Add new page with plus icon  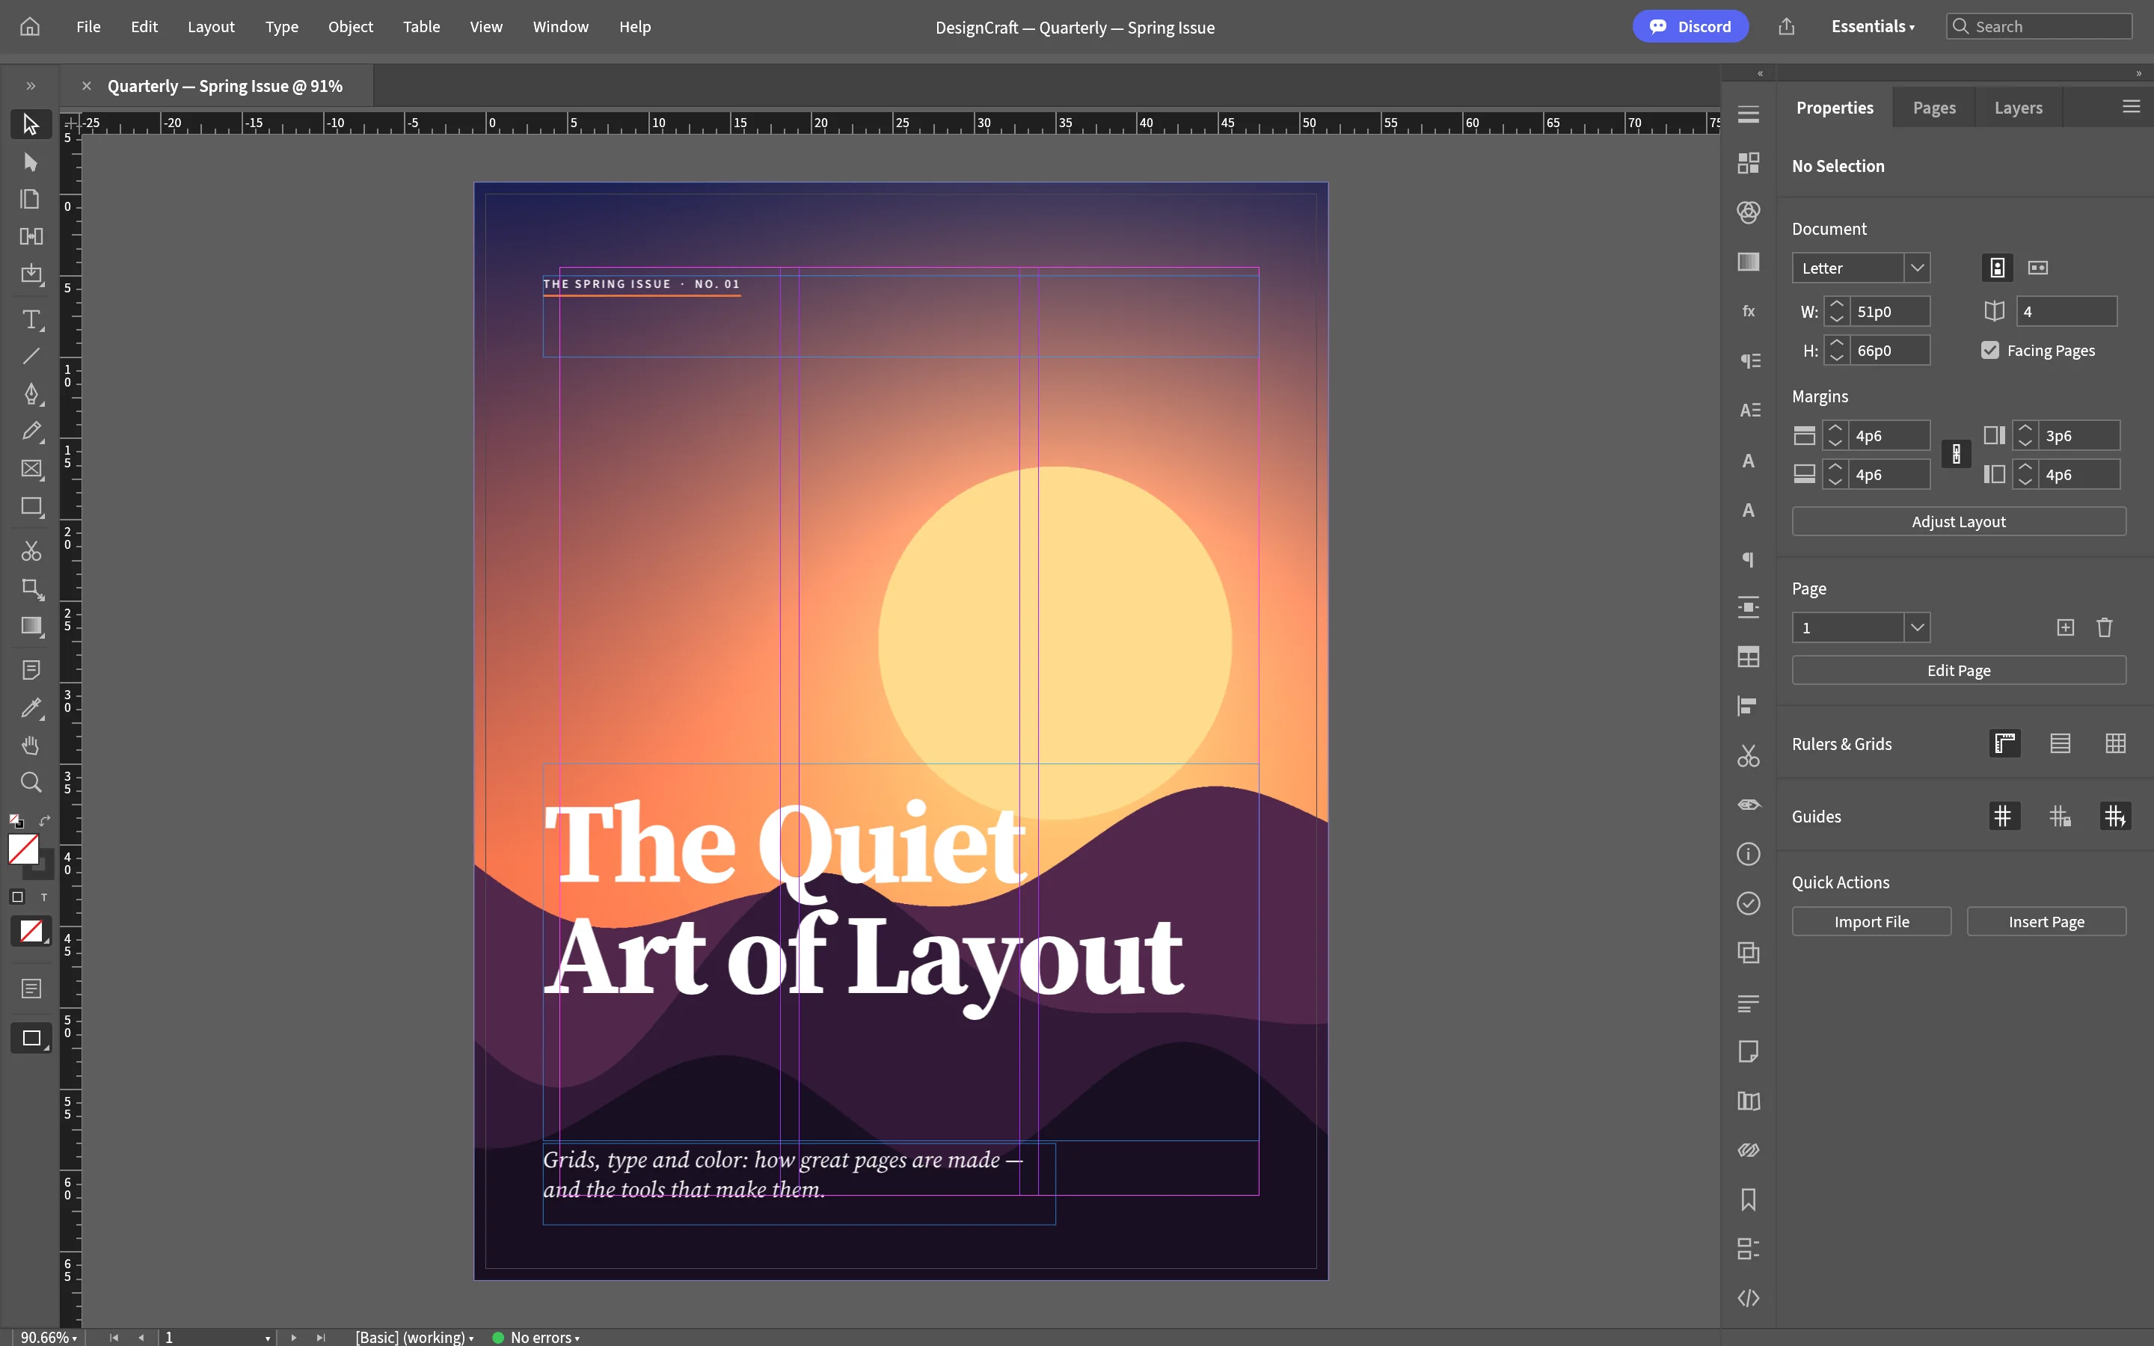[2065, 627]
